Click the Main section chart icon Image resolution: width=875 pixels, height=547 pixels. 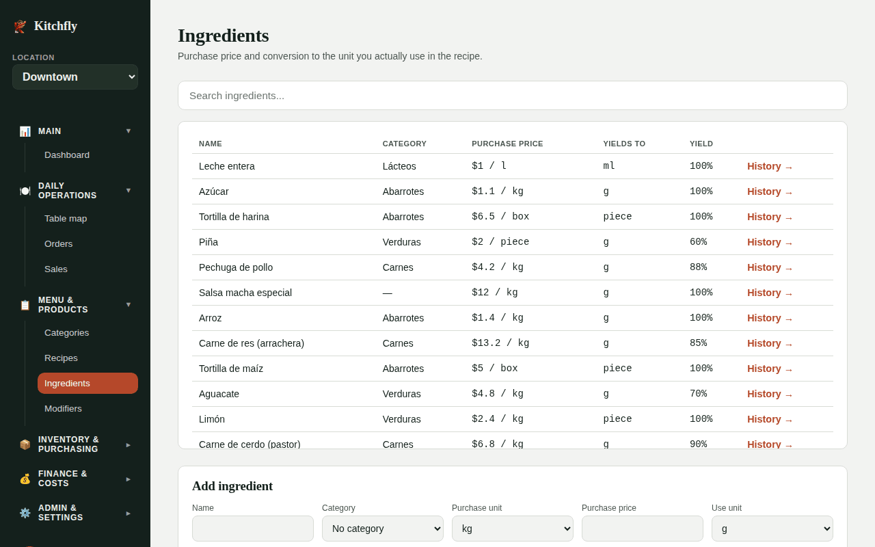click(x=25, y=131)
